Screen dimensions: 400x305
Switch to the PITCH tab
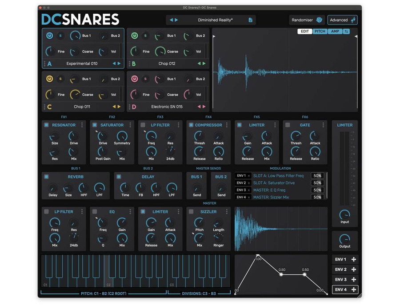point(320,32)
